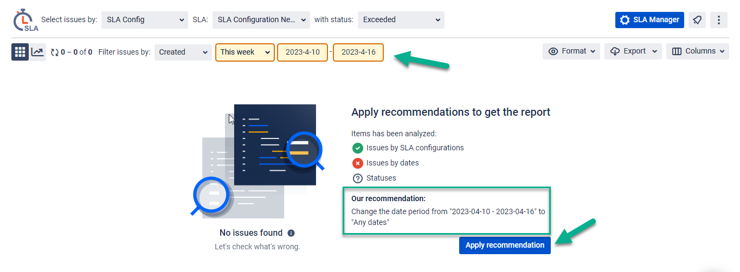Image resolution: width=740 pixels, height=272 pixels.
Task: Pin the report with pin icon
Action: pos(697,20)
